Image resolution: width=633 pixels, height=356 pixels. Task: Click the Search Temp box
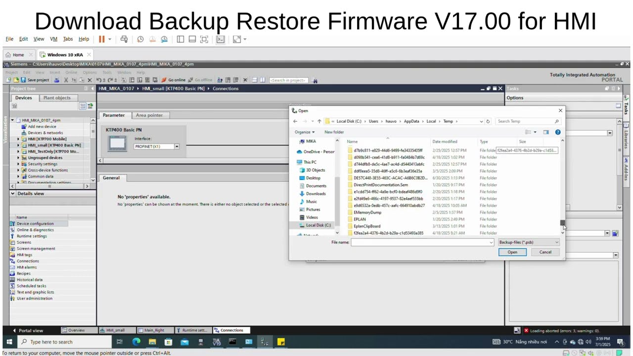pyautogui.click(x=528, y=121)
